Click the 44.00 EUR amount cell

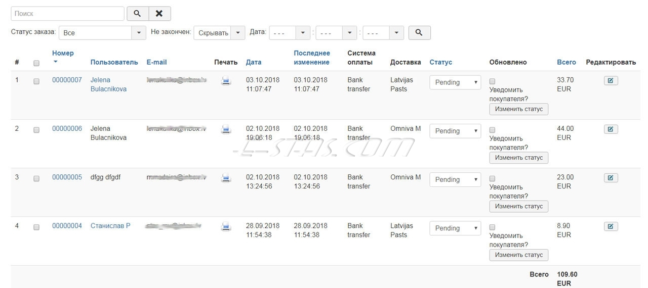tap(565, 133)
